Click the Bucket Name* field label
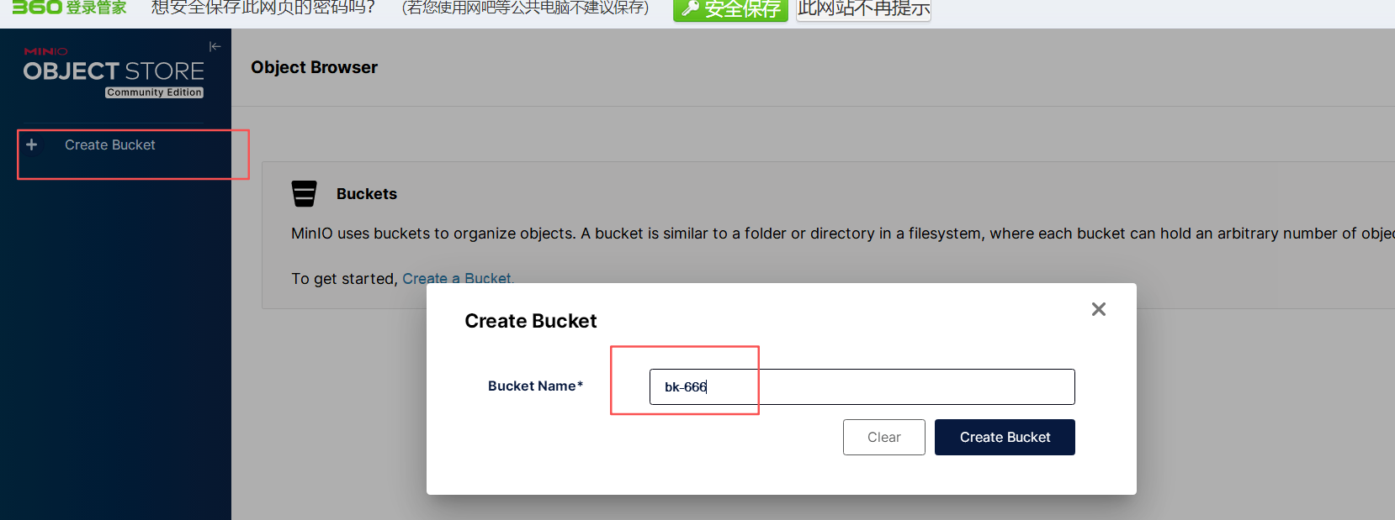Image resolution: width=1395 pixels, height=520 pixels. coord(535,386)
